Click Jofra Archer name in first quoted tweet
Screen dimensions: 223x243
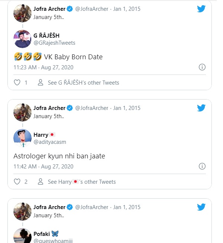pyautogui.click(x=49, y=9)
